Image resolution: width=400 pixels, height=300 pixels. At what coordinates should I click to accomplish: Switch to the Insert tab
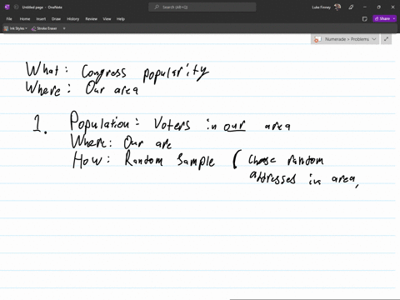tap(41, 19)
